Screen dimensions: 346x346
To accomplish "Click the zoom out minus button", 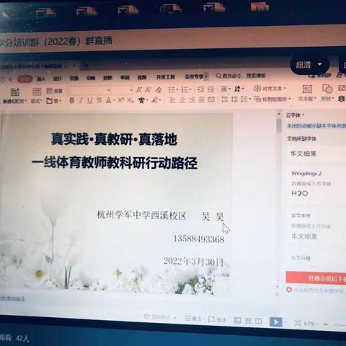I will coord(326,324).
